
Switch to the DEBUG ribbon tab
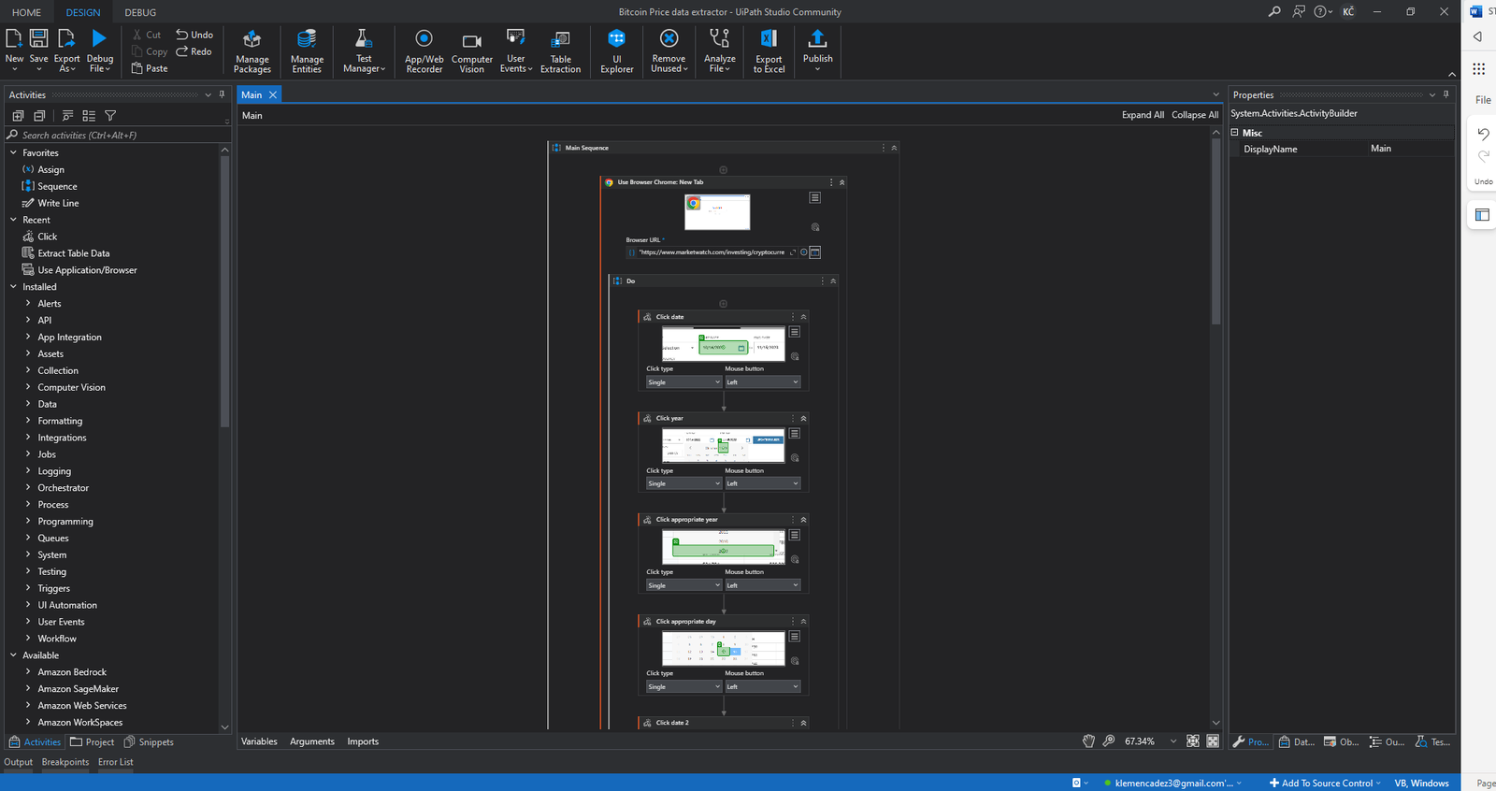click(140, 12)
